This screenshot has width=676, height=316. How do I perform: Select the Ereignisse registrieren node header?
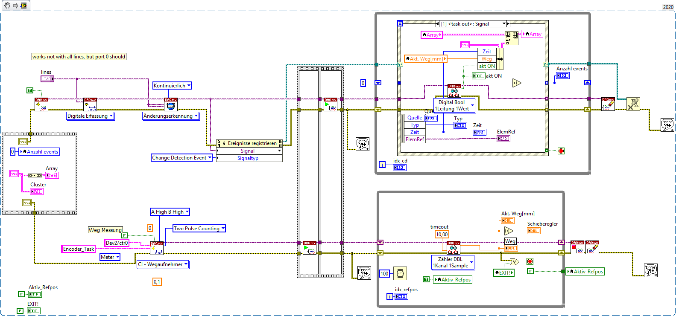(249, 143)
